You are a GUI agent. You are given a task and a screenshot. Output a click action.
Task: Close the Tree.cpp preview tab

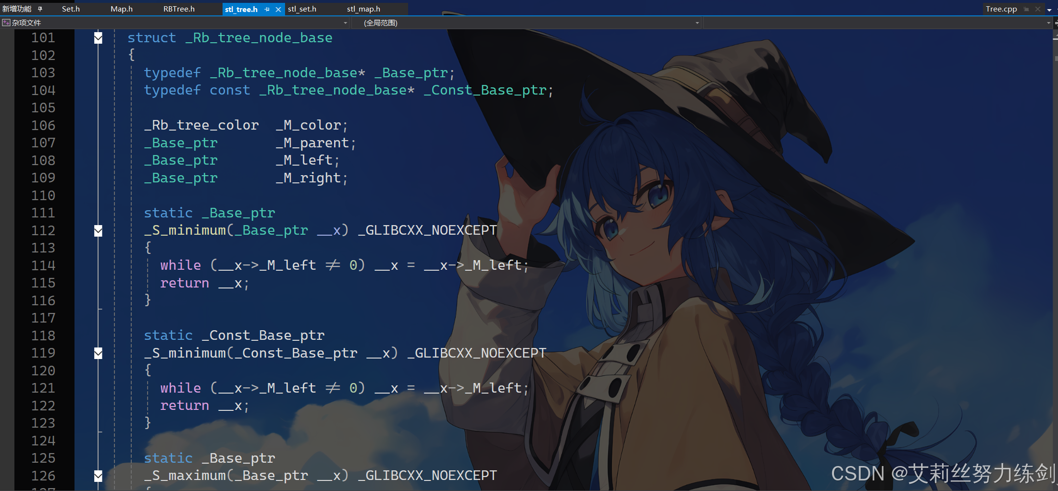(x=1038, y=9)
